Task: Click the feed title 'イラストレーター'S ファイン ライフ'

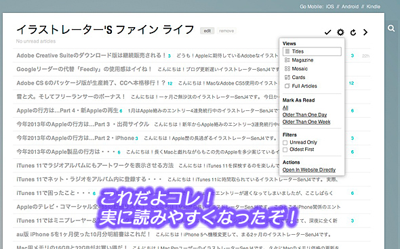Action: coord(105,30)
